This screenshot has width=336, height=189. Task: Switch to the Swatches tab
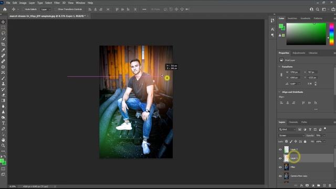[292, 18]
